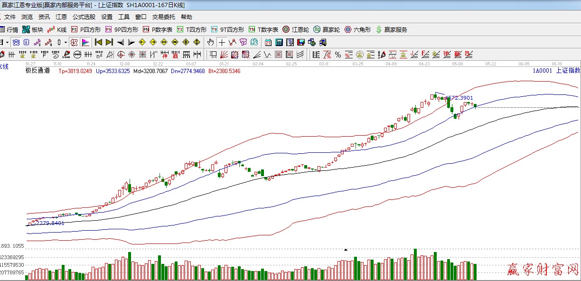581x281 pixels.
Task: Toggle the red 权 adjustment button
Action: pyautogui.click(x=74, y=42)
